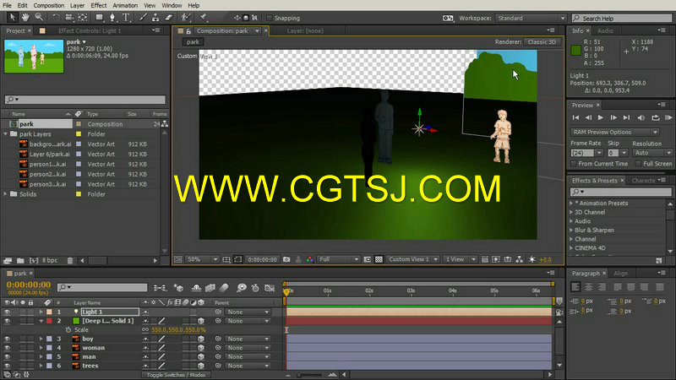
Task: Hide the trees layer
Action: pos(7,366)
